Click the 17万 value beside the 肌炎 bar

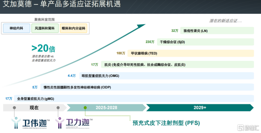click(95, 65)
